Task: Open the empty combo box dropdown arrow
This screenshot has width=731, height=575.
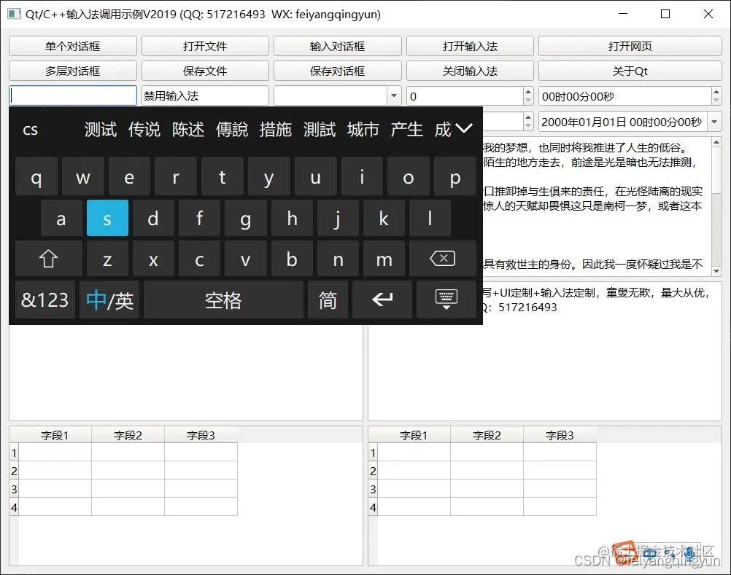Action: (x=394, y=96)
